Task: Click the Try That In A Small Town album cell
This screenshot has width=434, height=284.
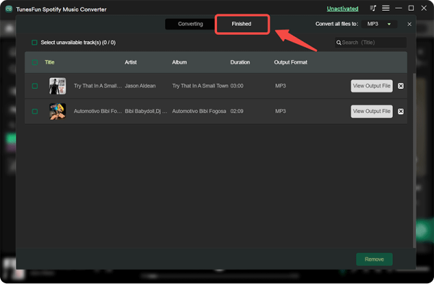Action: 200,86
